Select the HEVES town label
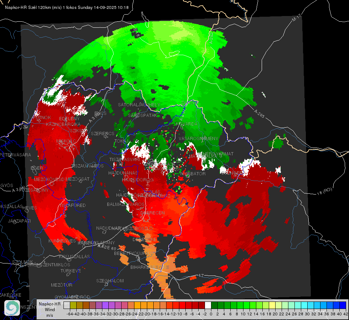The height and width of the screenshot is (320, 349). (x=30, y=208)
